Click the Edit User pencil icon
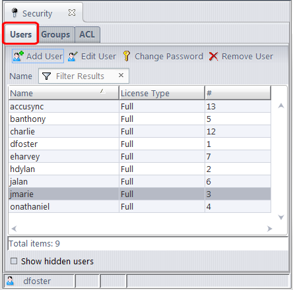293x290 pixels. (73, 56)
